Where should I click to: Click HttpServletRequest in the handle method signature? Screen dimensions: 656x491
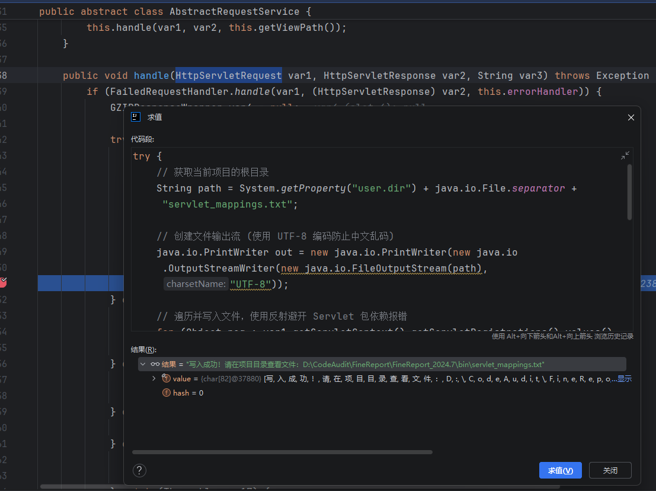click(228, 75)
